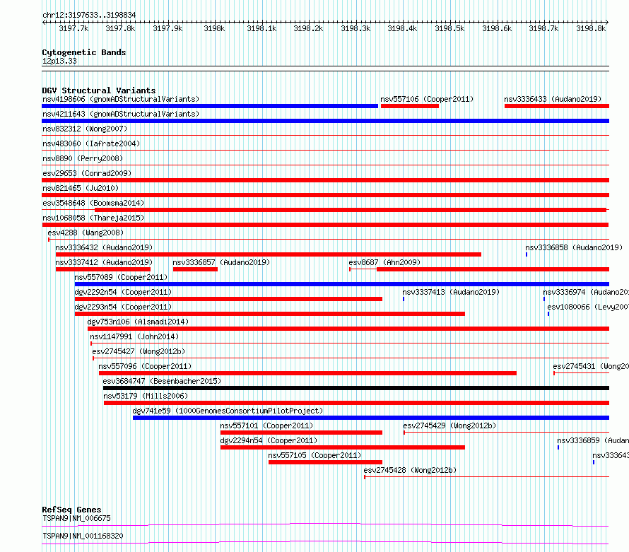Click dgv2294n54 (Cooper2011) variant label

point(269,440)
